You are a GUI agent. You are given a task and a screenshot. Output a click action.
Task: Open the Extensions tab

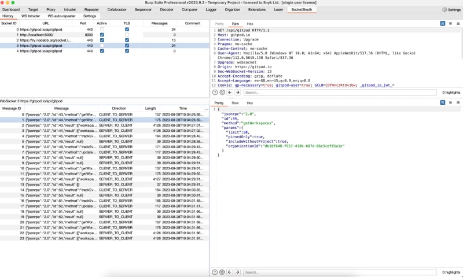[x=257, y=9]
